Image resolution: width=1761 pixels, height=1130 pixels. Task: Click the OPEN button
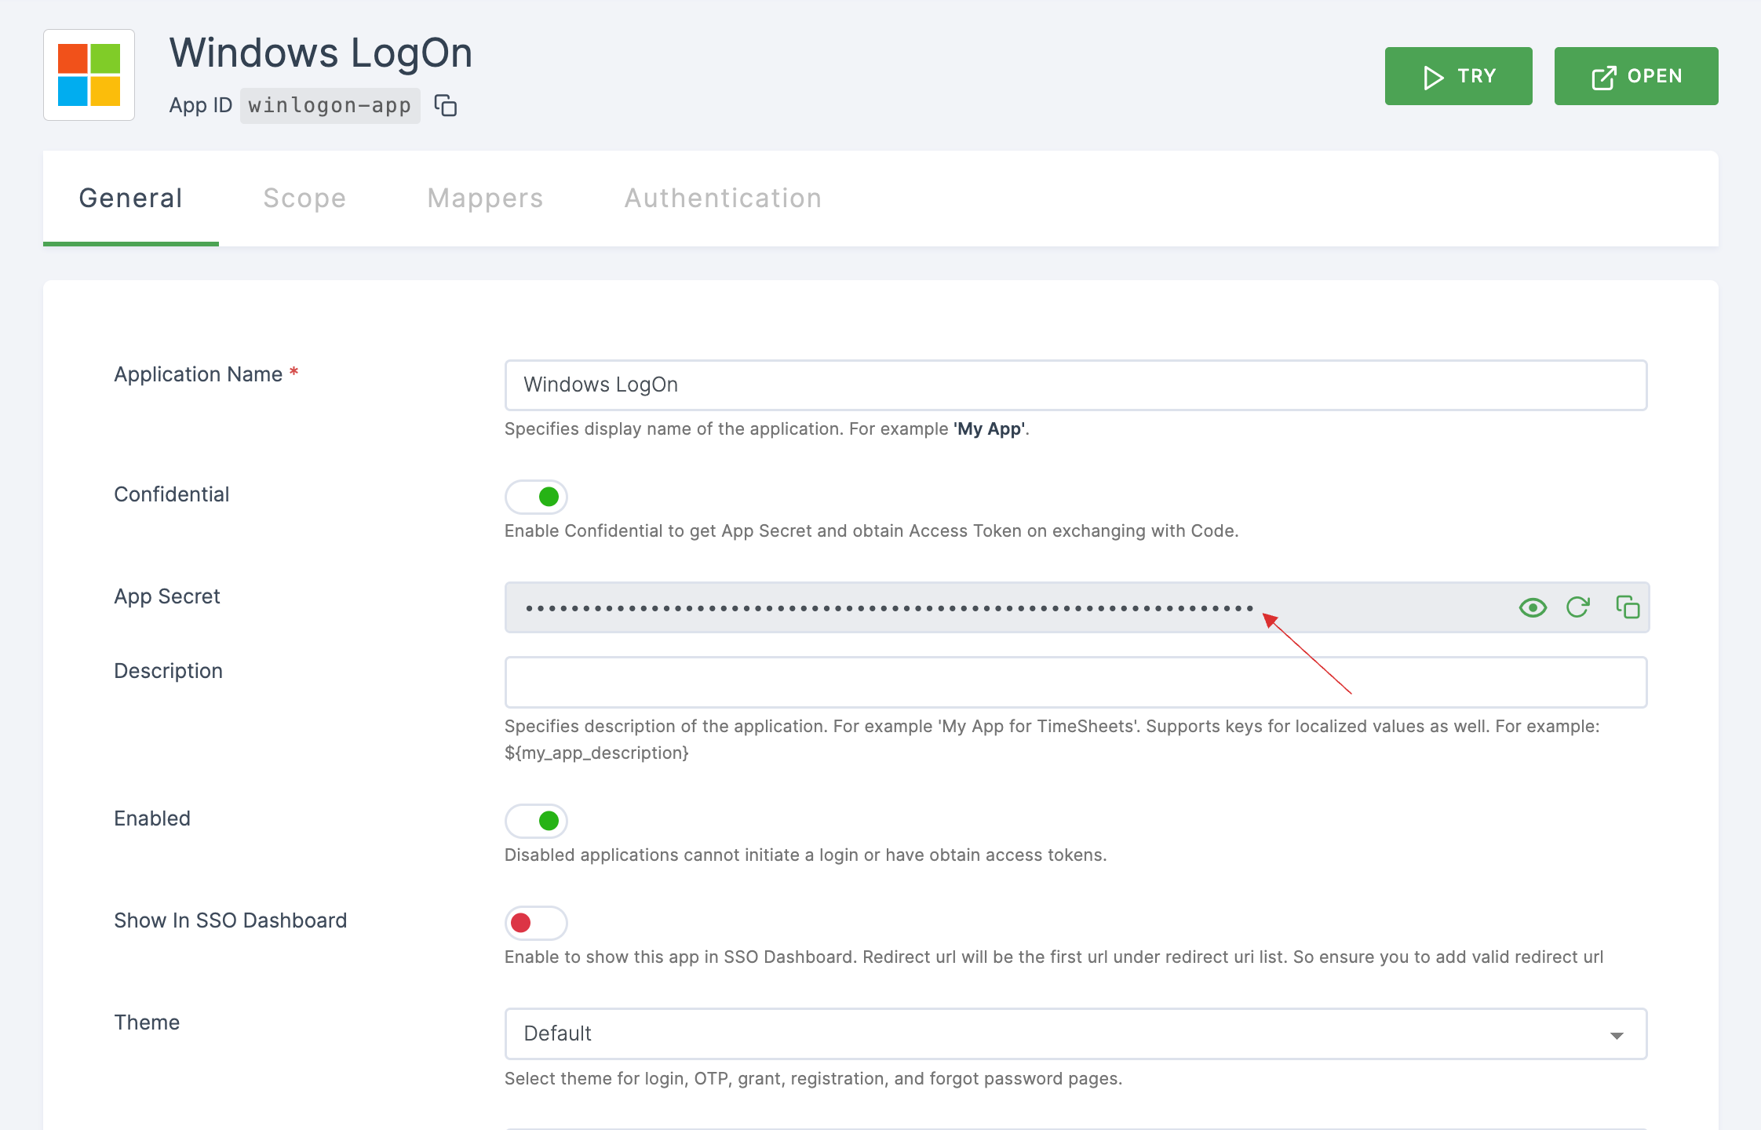(x=1636, y=76)
